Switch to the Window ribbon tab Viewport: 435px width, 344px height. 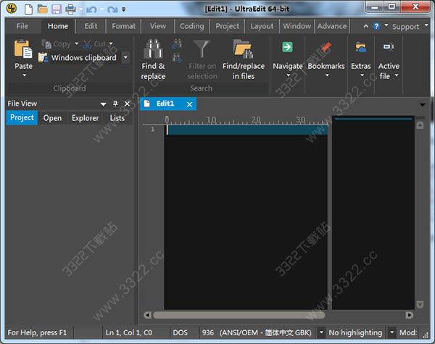[297, 26]
